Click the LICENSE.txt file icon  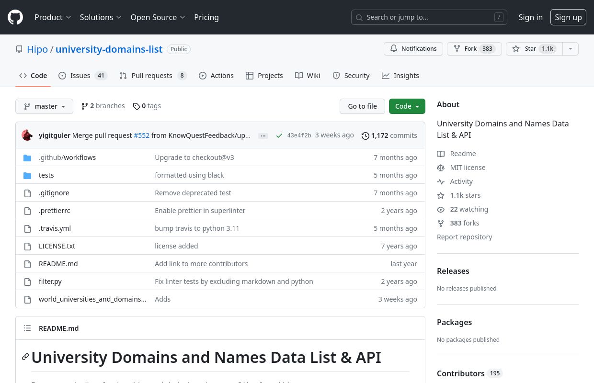coord(27,246)
